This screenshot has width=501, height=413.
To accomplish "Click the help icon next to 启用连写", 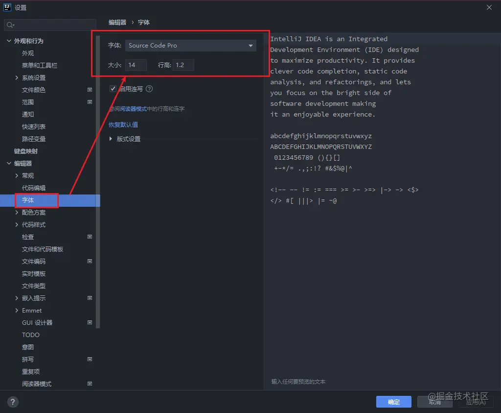I will [x=149, y=89].
